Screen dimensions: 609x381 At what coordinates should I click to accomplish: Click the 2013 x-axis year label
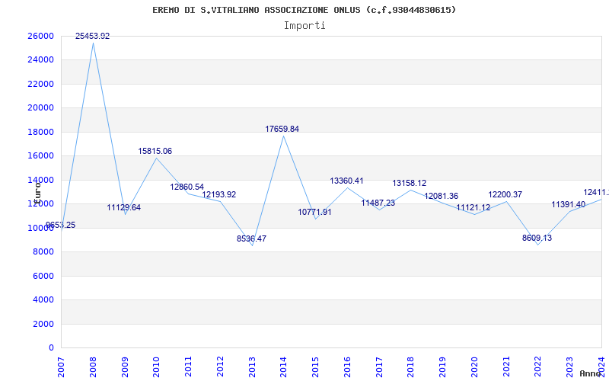pyautogui.click(x=252, y=367)
